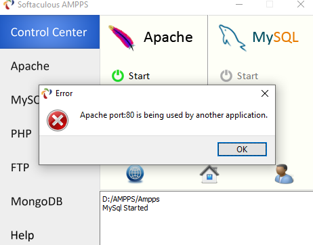
Task: Minimize the Softaculous AMPPS window
Action: (x=239, y=4)
